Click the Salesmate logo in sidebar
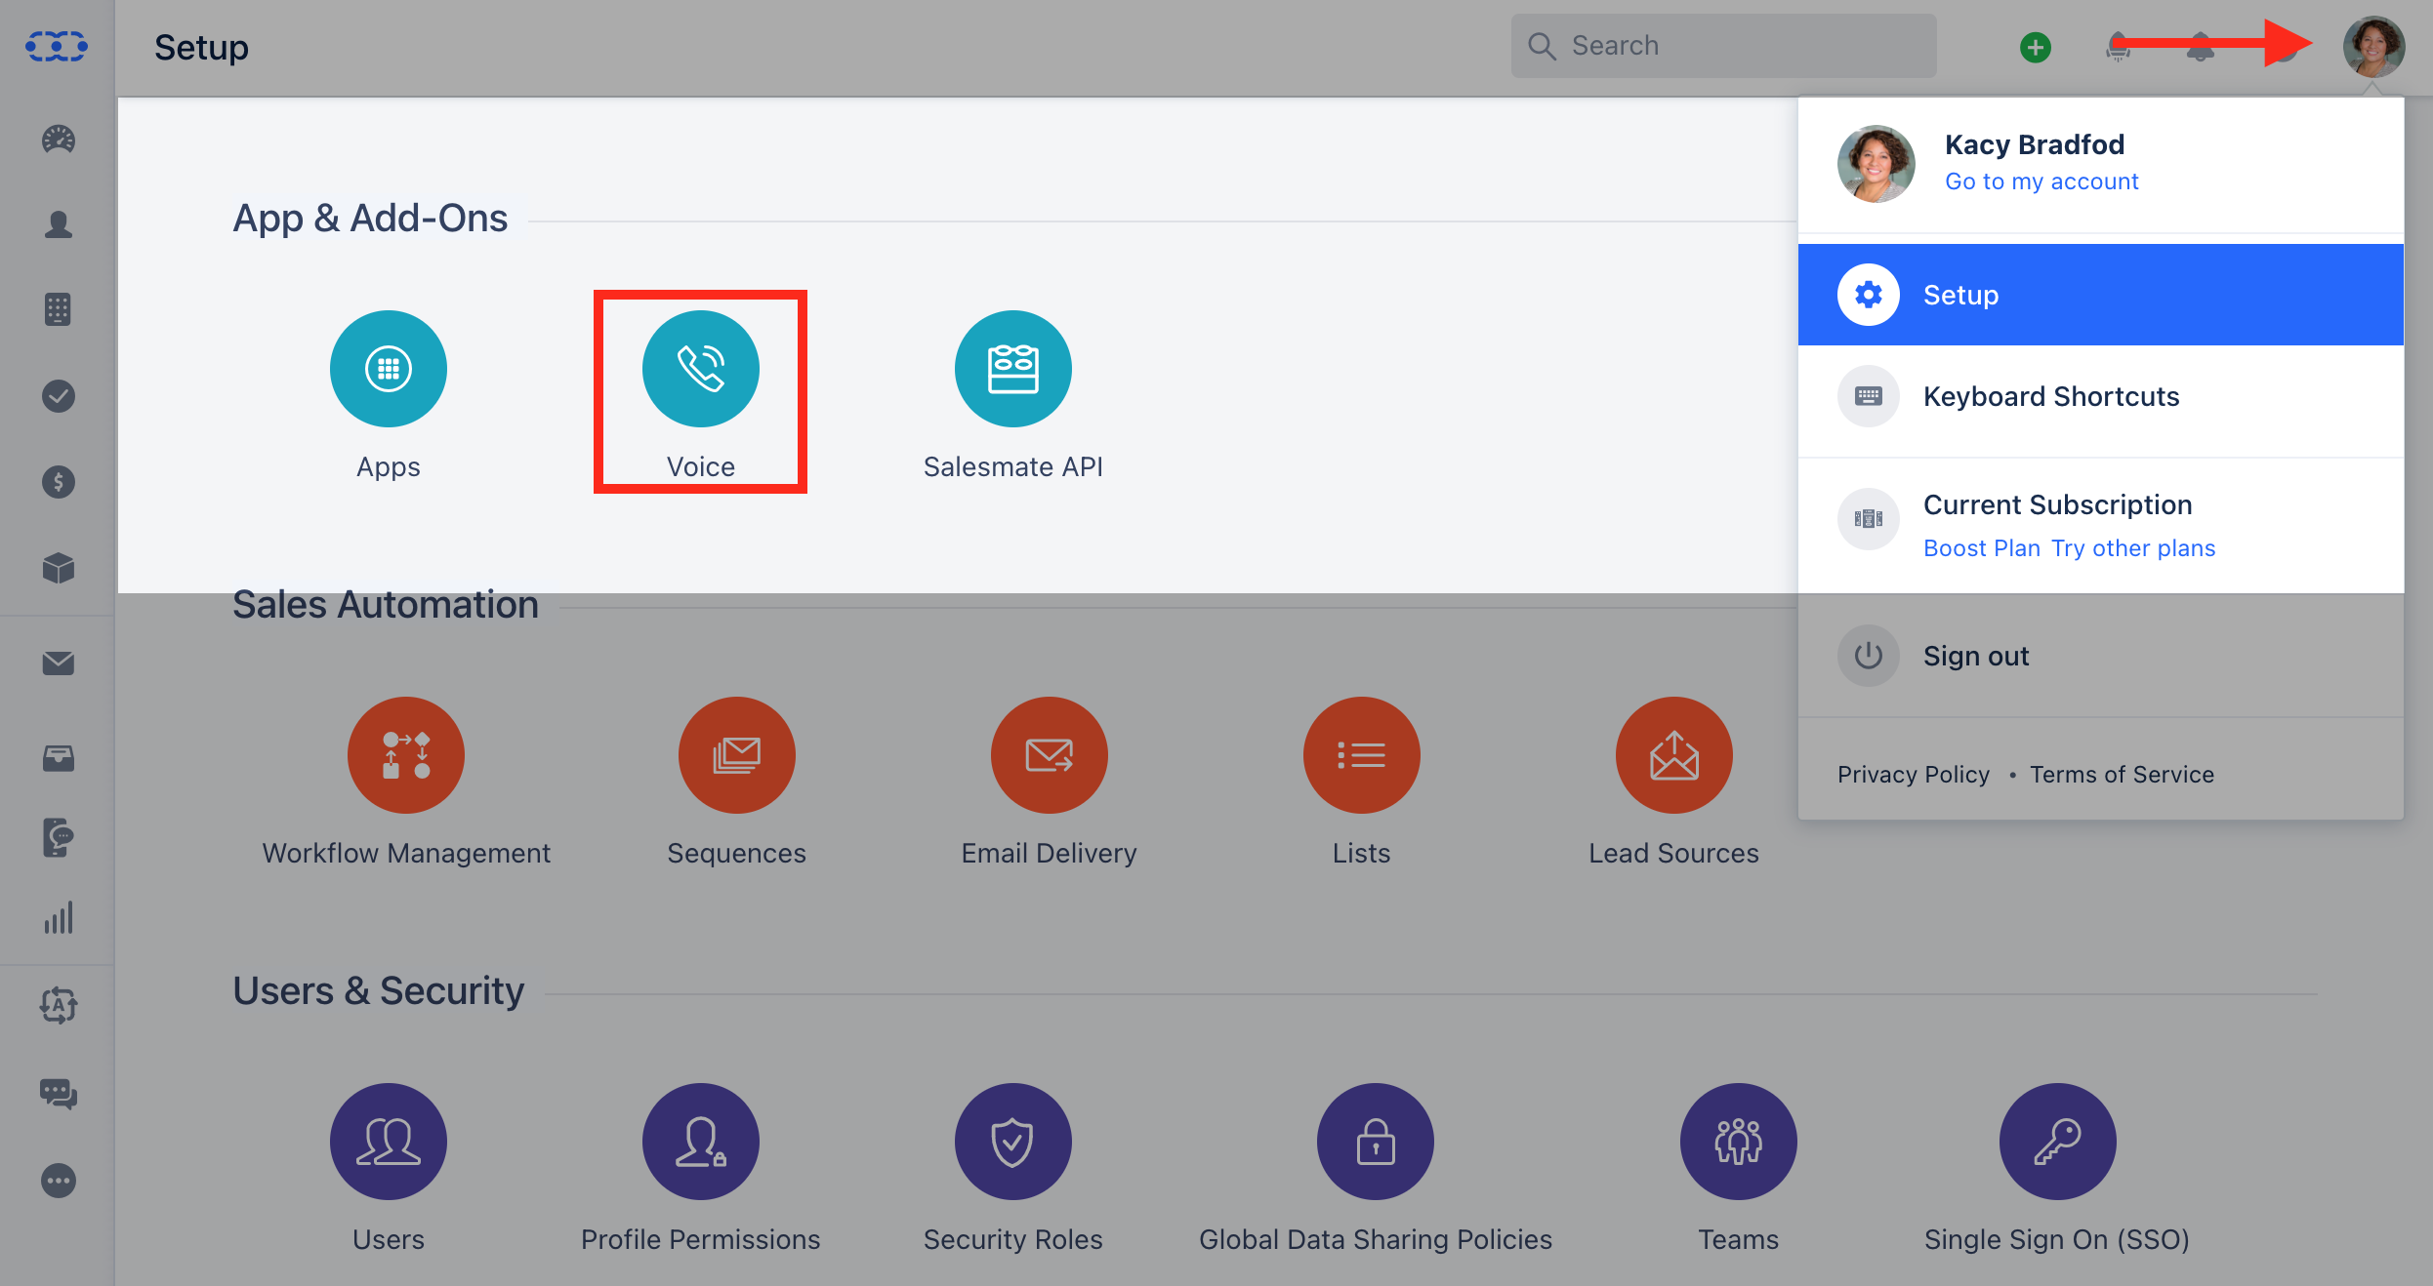Viewport: 2433px width, 1286px height. (x=57, y=46)
